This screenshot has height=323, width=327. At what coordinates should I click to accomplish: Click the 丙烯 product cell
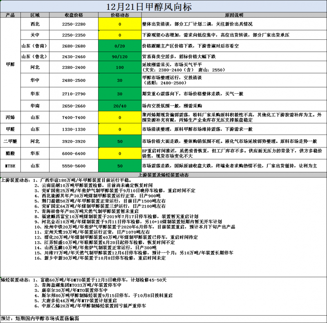tap(10, 117)
